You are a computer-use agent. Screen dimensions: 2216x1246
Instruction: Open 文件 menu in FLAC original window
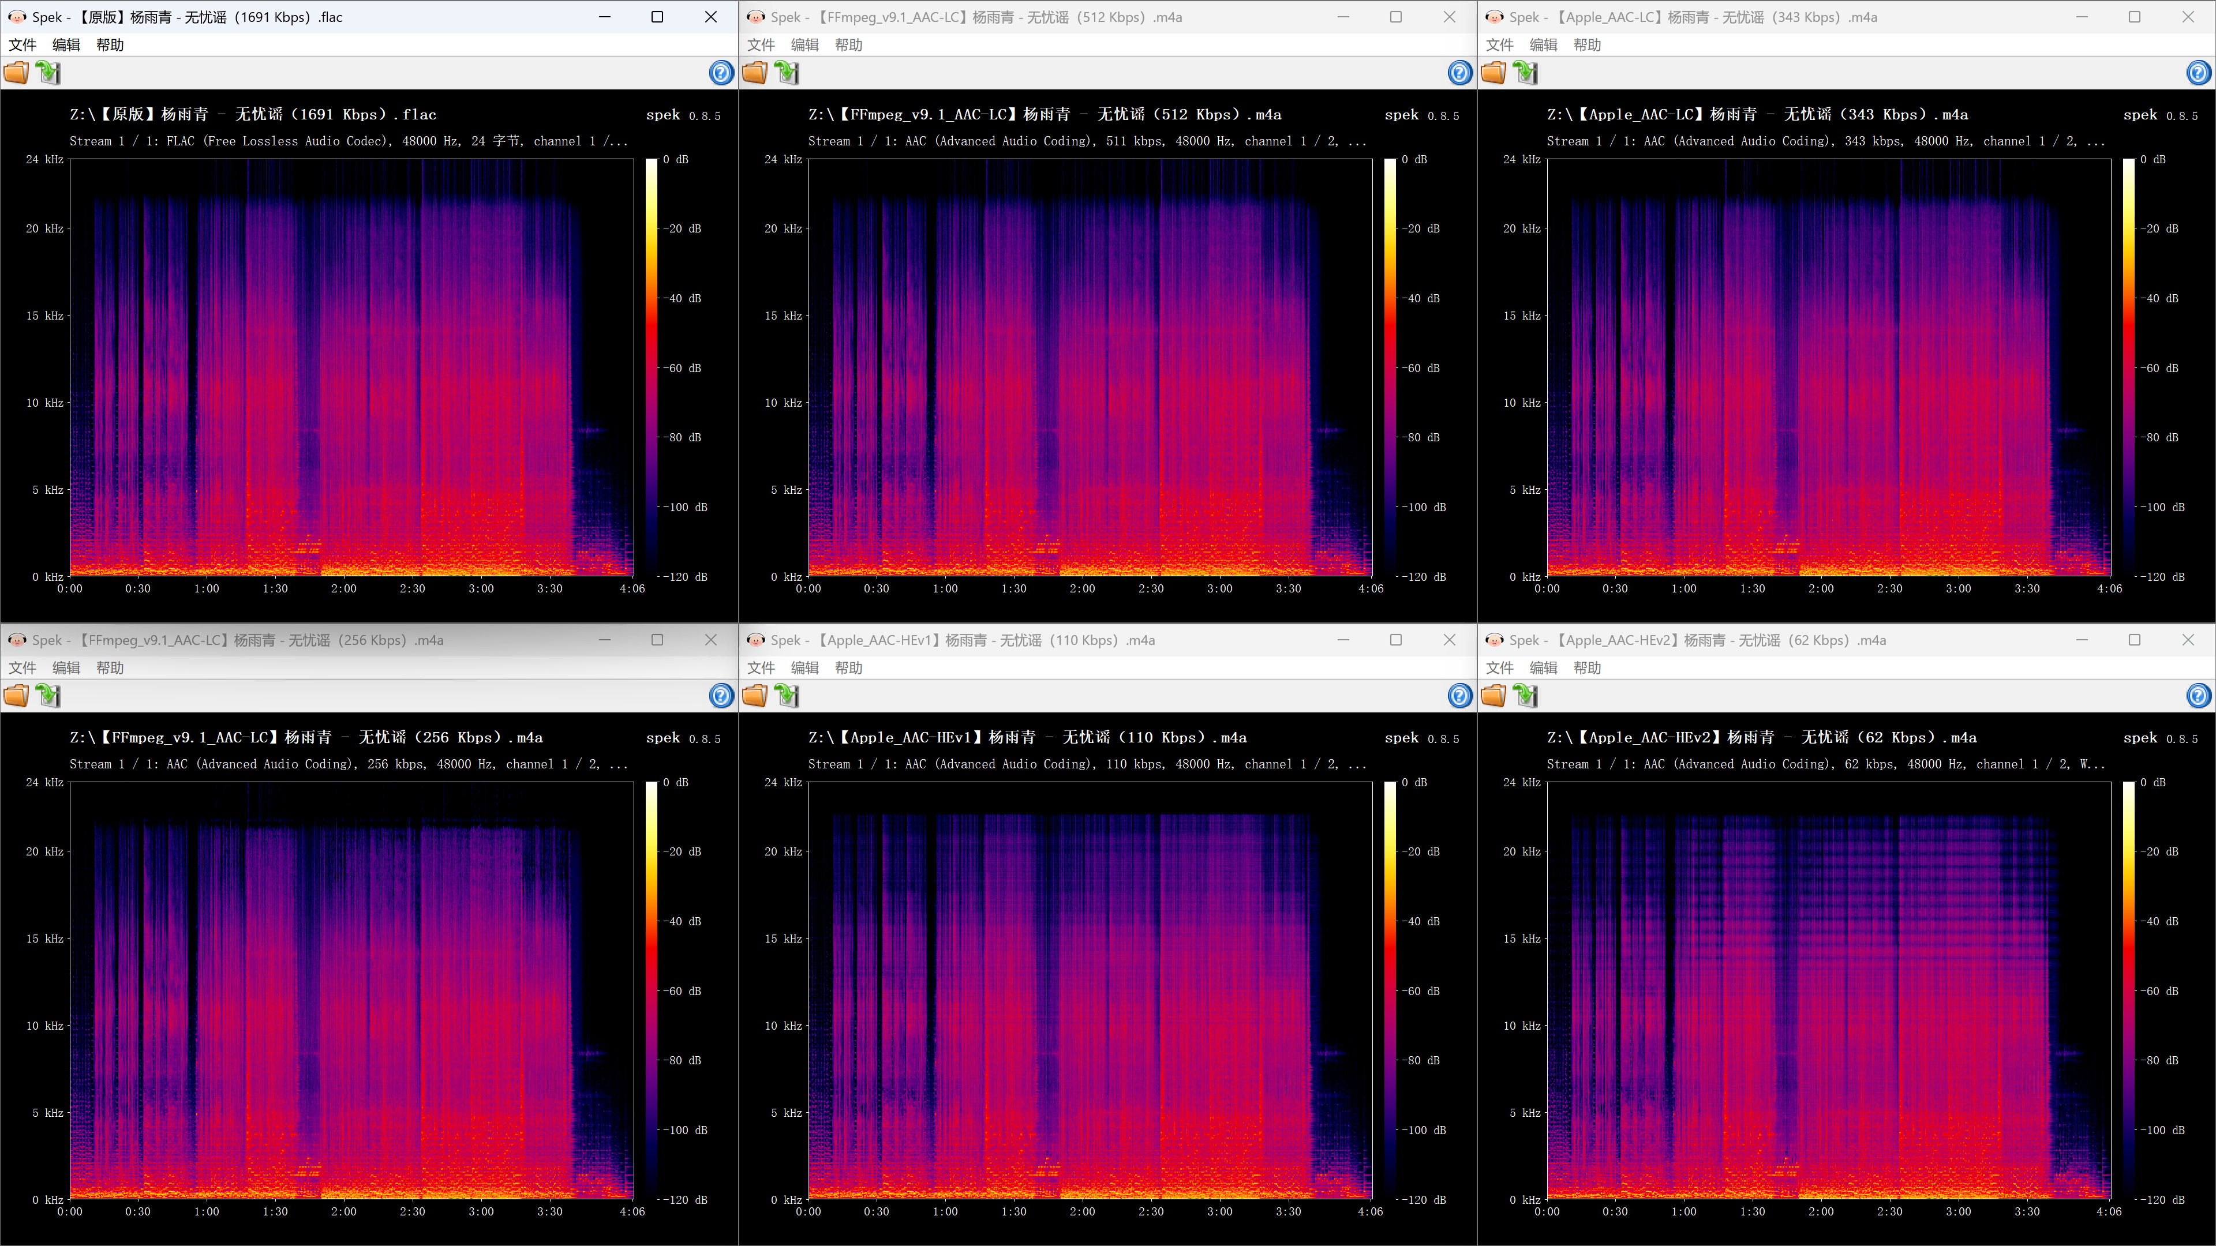click(23, 45)
